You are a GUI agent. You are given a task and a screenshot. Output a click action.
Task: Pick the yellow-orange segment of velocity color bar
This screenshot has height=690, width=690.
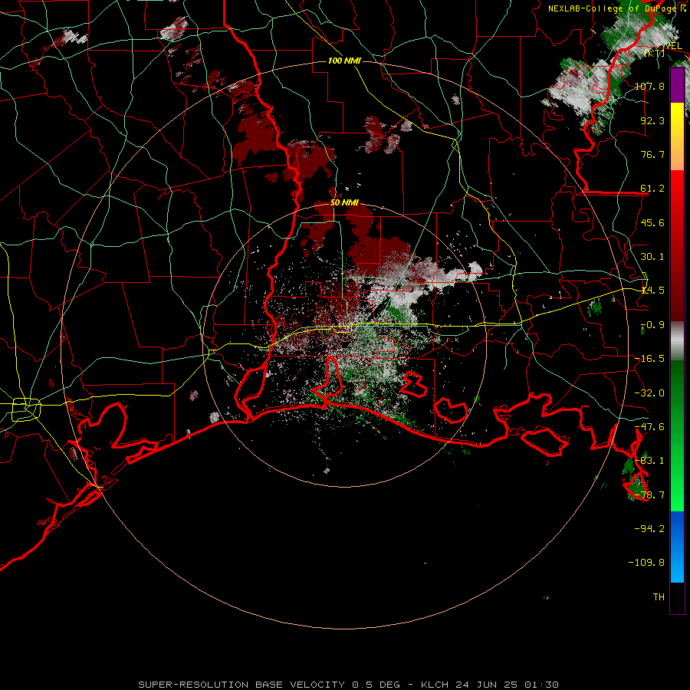pos(677,136)
